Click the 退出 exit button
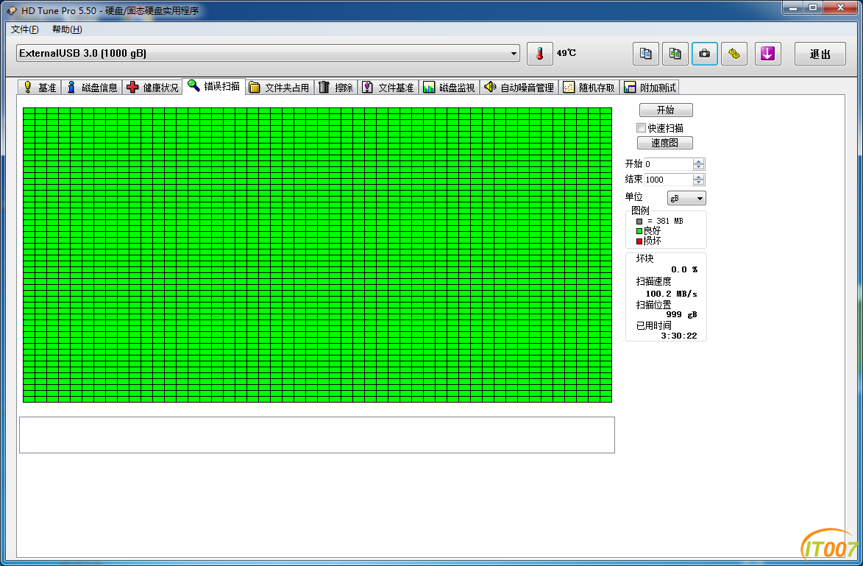 (820, 54)
